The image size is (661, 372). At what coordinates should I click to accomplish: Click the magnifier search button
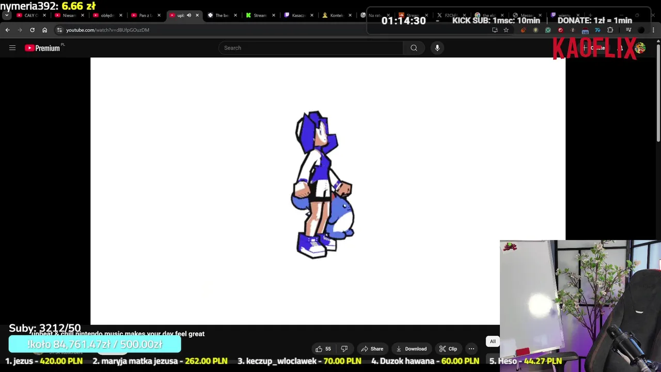414,48
